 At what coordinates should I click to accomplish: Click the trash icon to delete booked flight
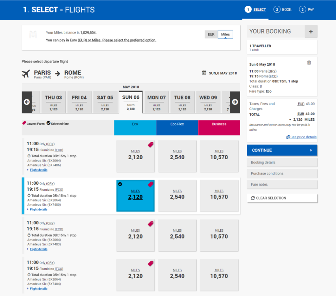309,63
